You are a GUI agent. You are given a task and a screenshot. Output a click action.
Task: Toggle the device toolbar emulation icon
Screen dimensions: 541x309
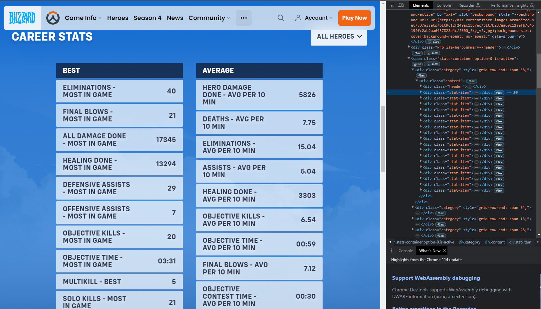tap(401, 5)
